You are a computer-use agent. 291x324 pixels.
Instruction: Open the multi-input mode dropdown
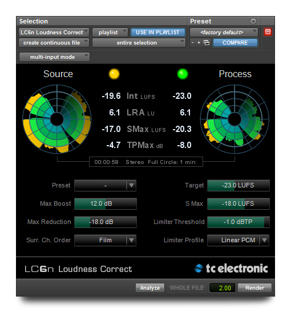click(x=54, y=57)
